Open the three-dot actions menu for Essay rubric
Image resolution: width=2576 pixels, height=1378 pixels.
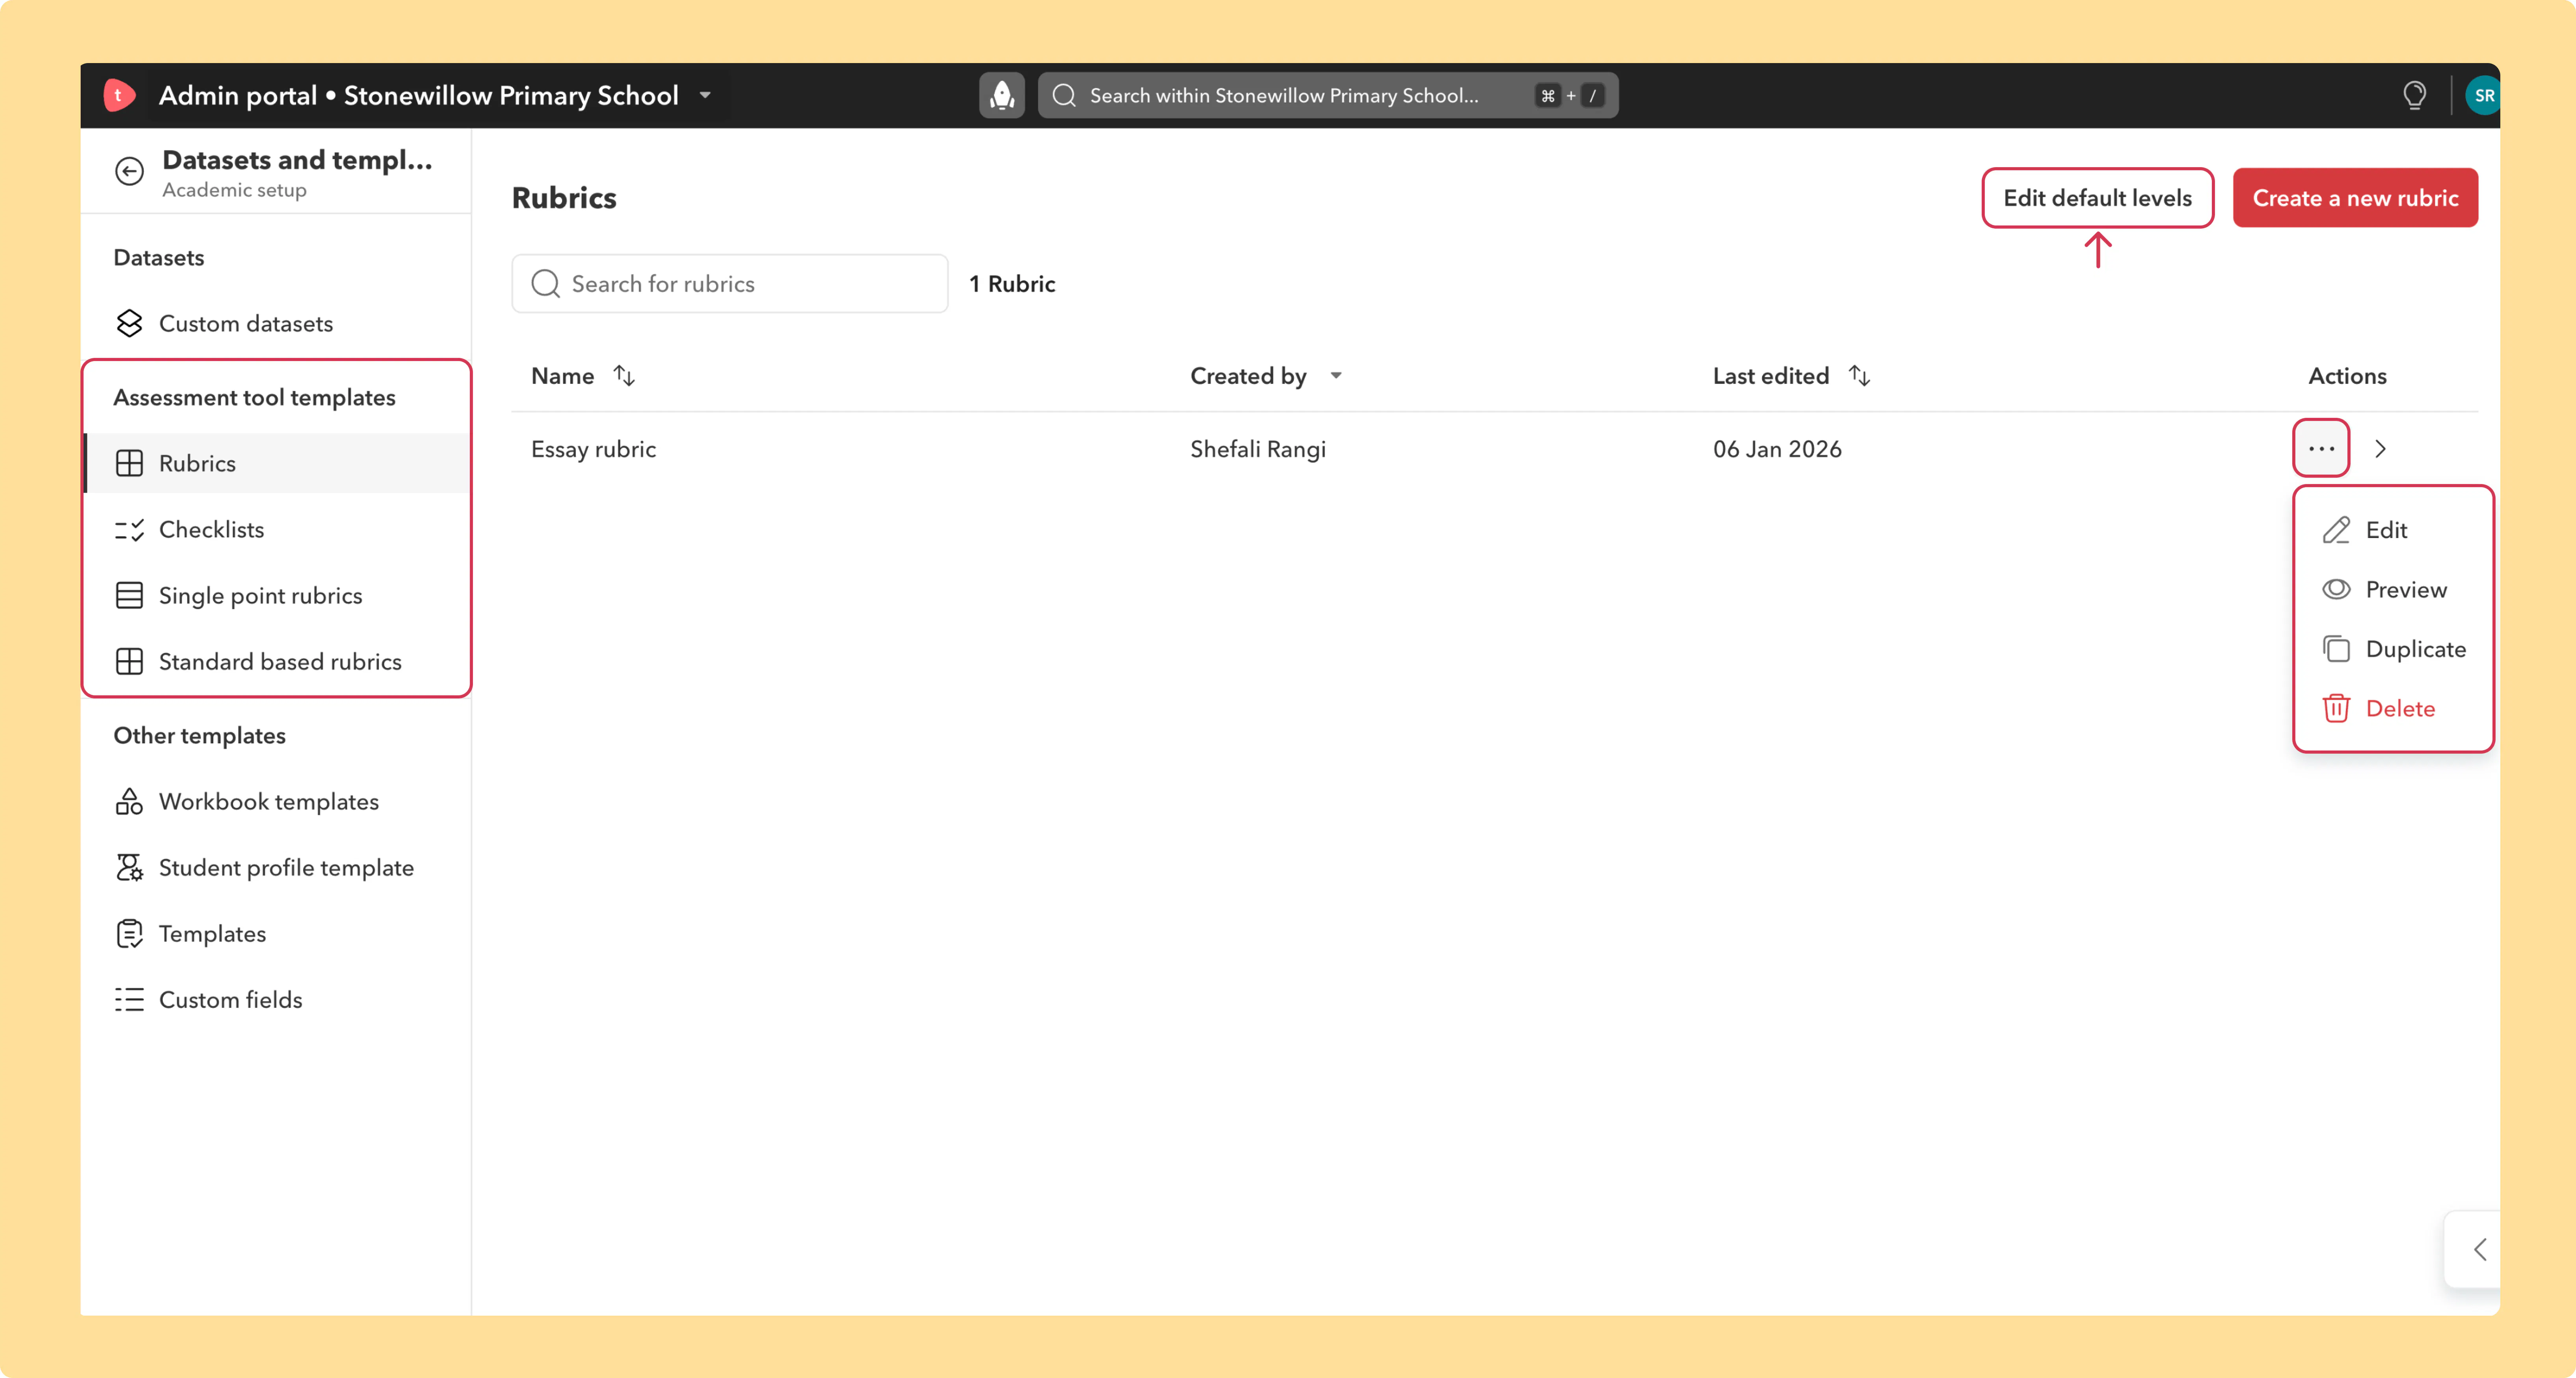click(2321, 449)
